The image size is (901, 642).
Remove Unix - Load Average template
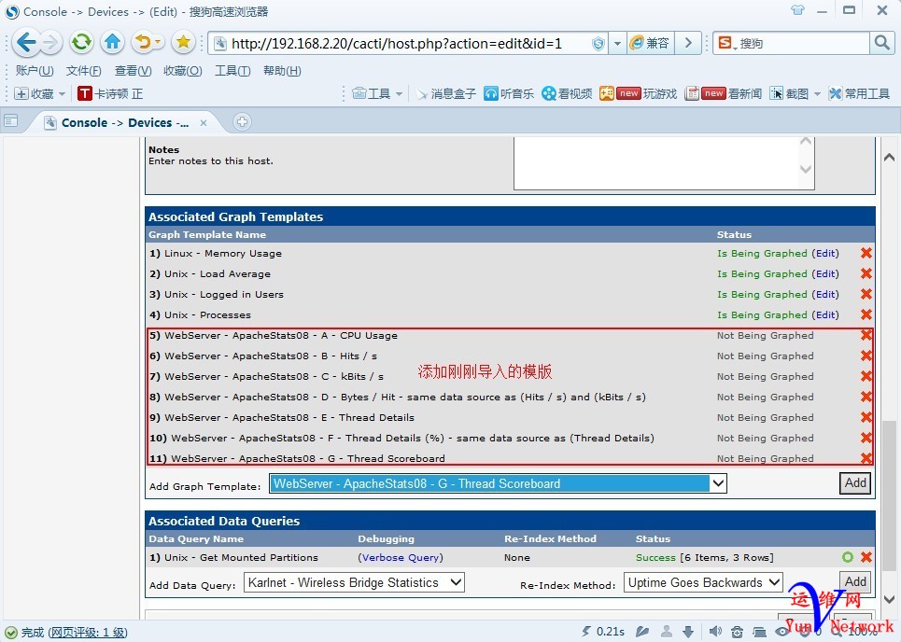tap(866, 274)
